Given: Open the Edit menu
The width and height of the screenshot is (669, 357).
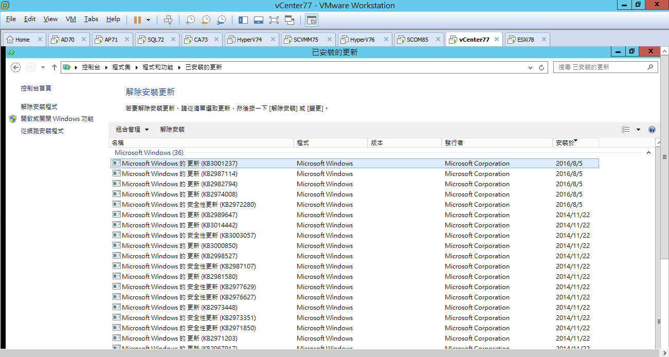Looking at the screenshot, I should 30,19.
